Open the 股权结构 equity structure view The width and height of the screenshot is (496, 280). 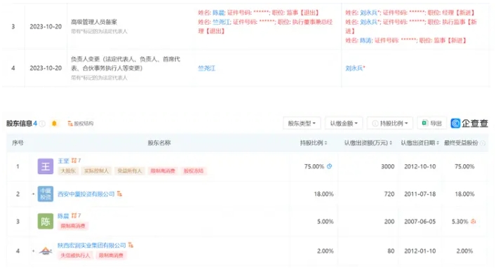click(x=81, y=124)
